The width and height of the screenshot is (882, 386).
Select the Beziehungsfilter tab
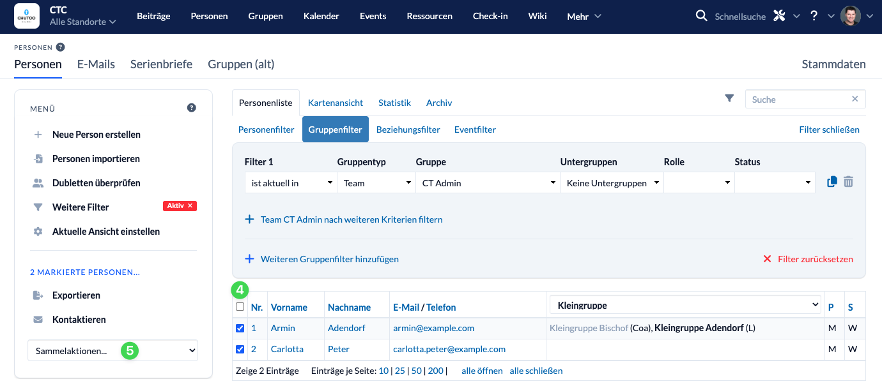[x=408, y=130]
